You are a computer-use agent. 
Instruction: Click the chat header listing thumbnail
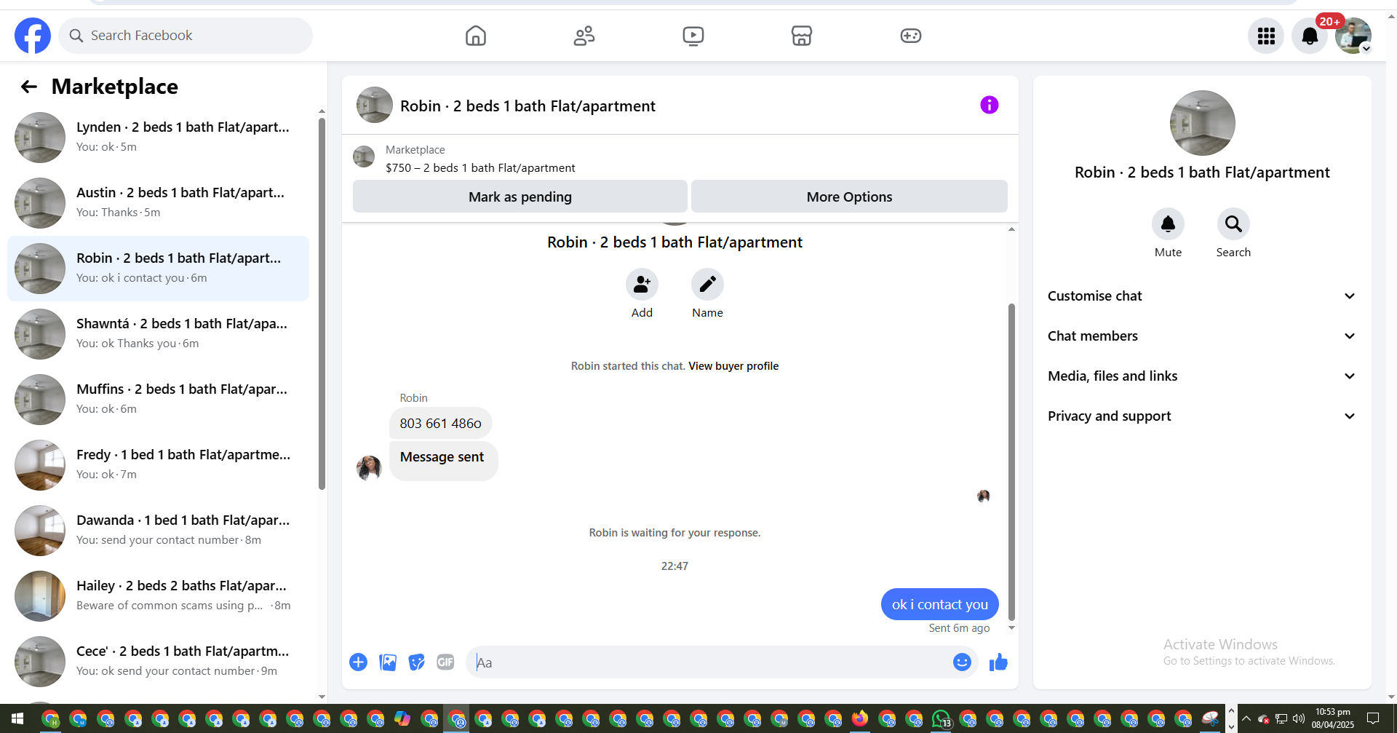coord(375,106)
